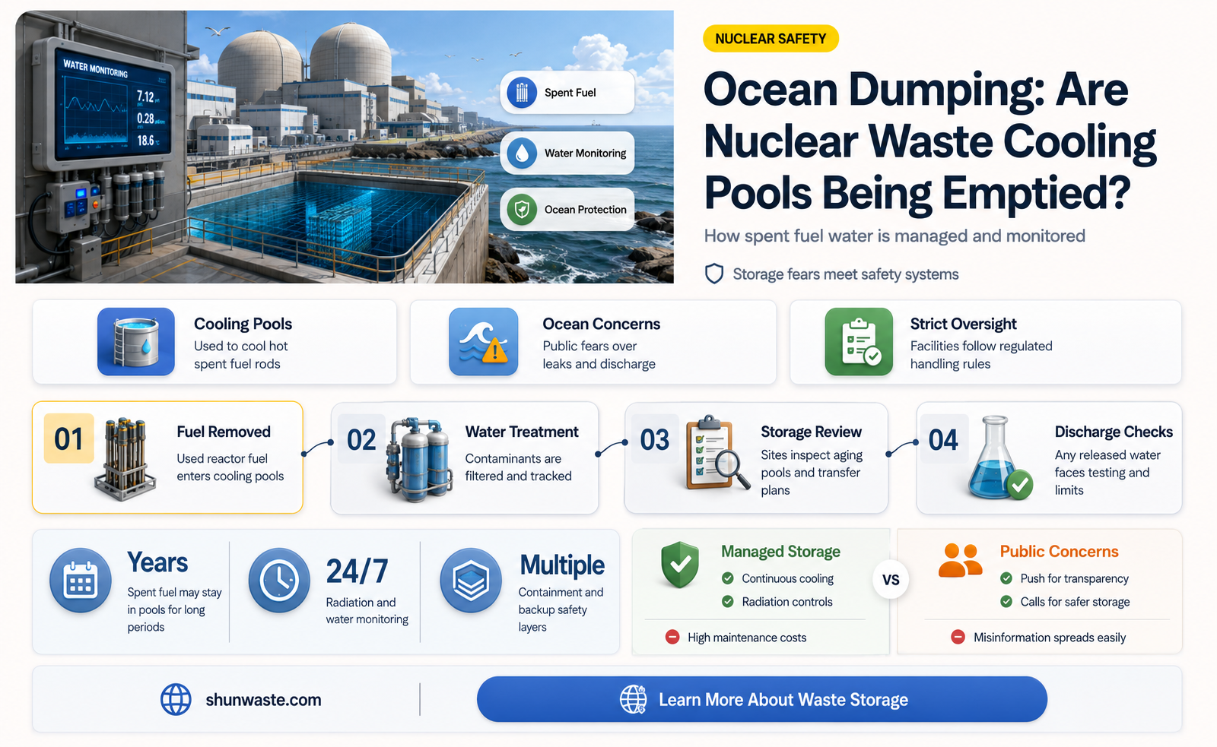Select the Spent Fuel pill label

click(x=567, y=93)
